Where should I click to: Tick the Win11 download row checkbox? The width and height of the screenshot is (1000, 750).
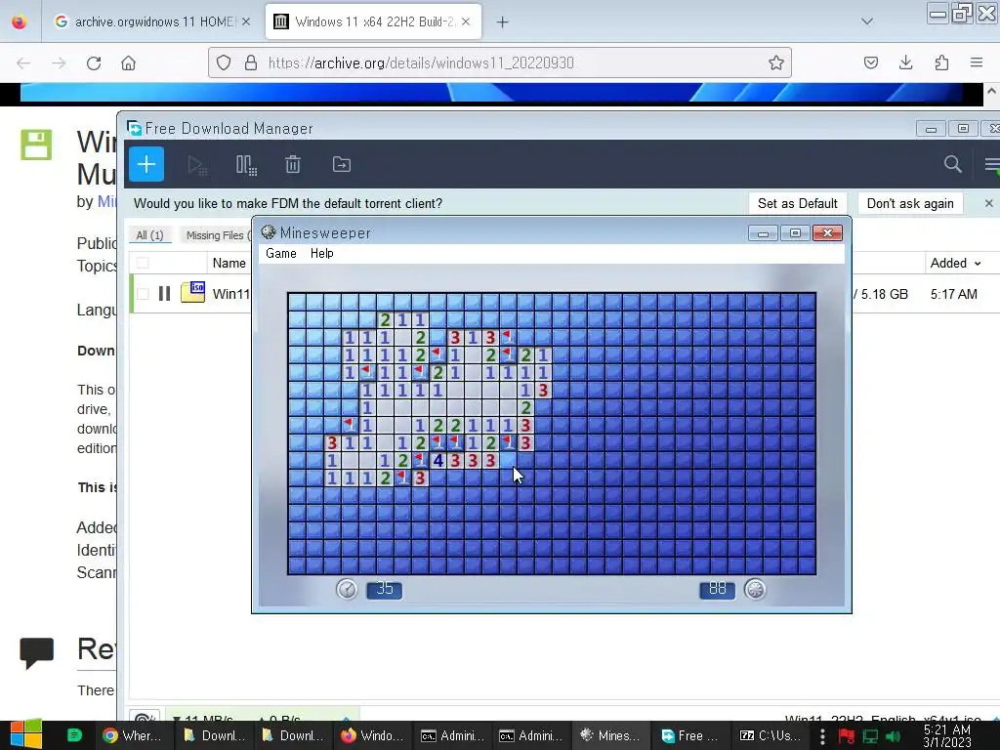tap(143, 293)
